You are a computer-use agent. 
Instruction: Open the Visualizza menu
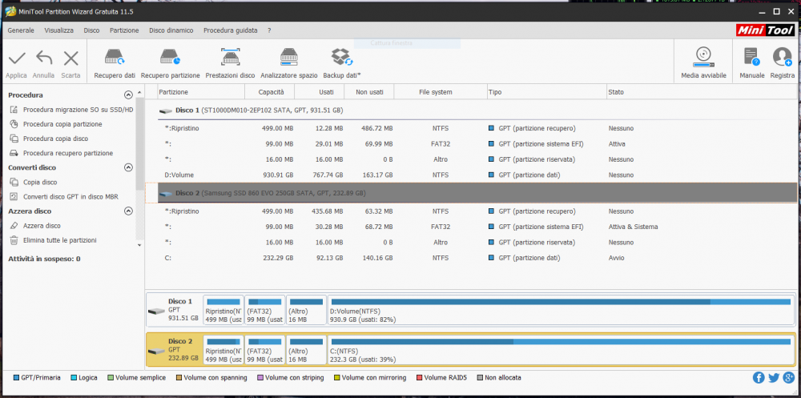(x=58, y=30)
